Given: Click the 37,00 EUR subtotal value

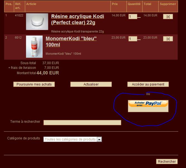Looking at the screenshot, I should (x=51, y=63).
